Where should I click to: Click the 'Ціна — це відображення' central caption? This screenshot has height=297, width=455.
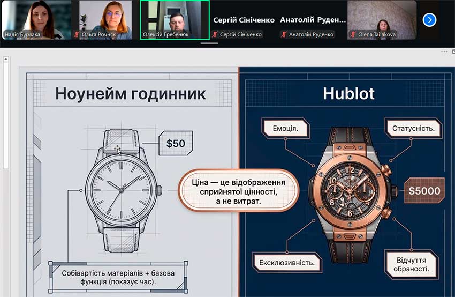239,191
